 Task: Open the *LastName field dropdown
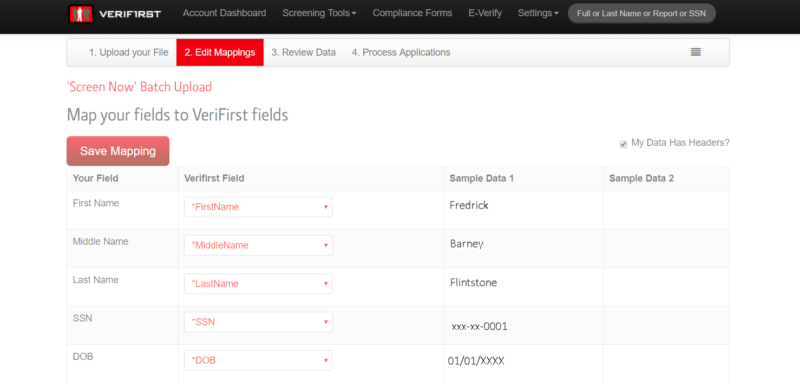(x=258, y=284)
